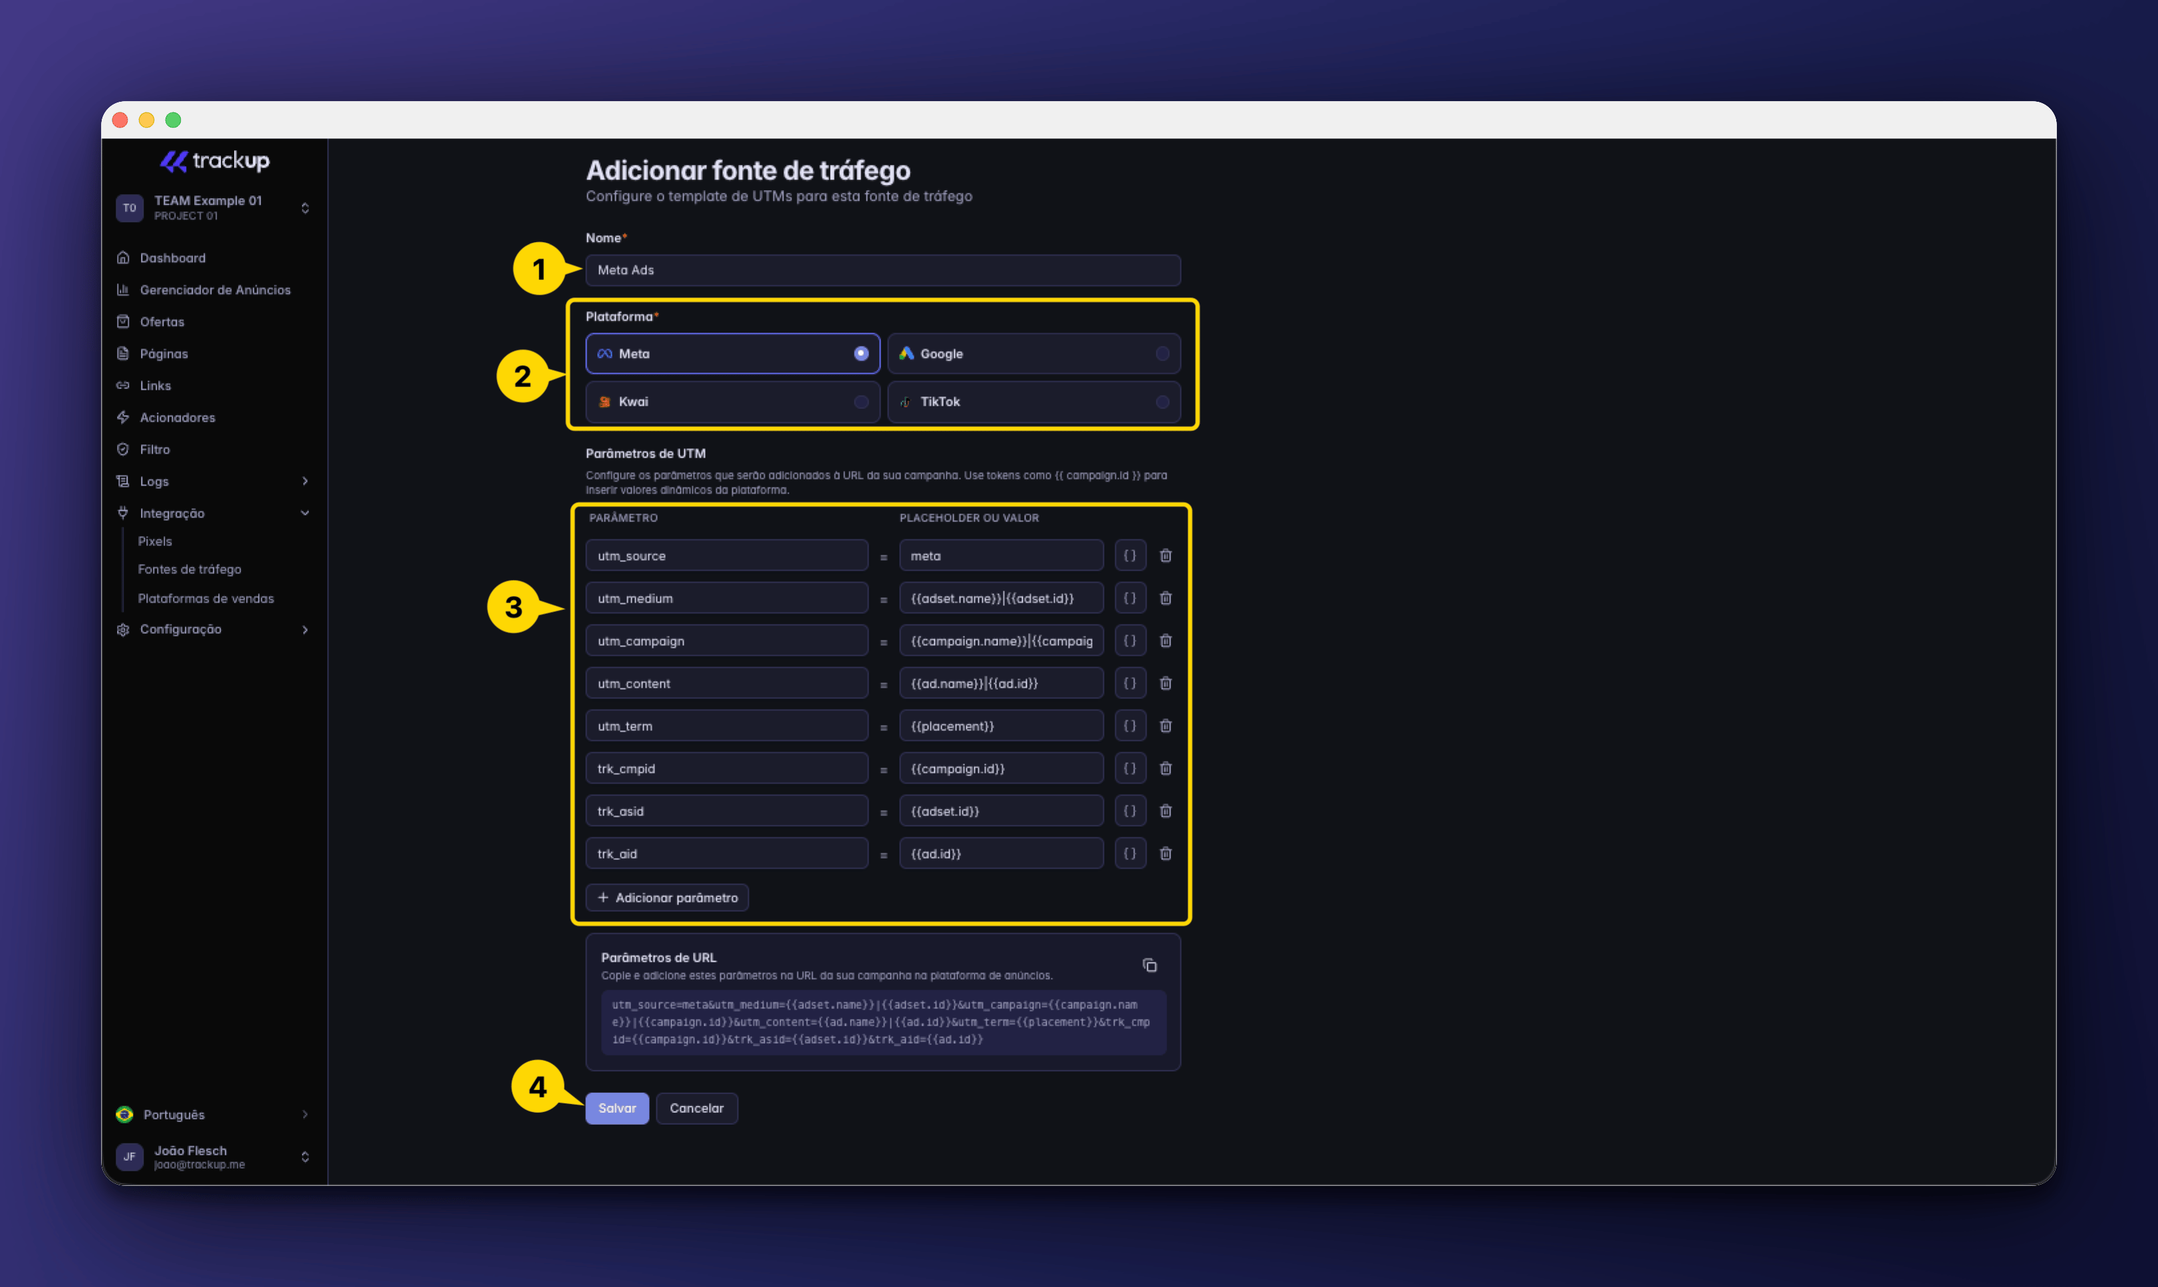Close window with red traffic light

(x=120, y=120)
